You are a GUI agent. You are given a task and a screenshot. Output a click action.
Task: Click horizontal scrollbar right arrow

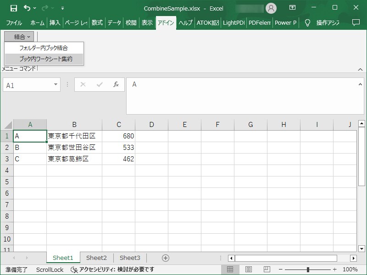point(353,258)
